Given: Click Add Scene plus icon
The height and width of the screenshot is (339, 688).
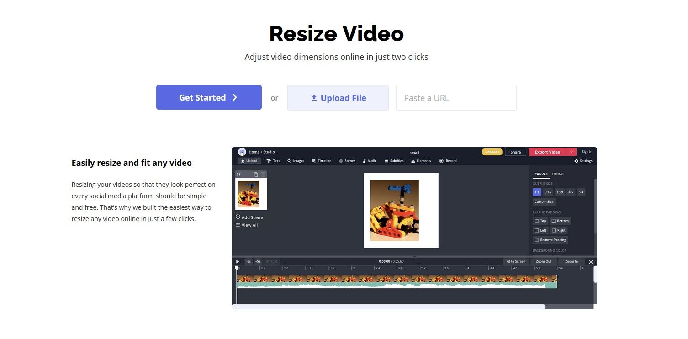Looking at the screenshot, I should [x=238, y=217].
